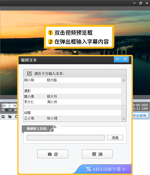The height and width of the screenshot is (175, 150).
Task: Click the name 江小海 in the text
Action: click(29, 118)
